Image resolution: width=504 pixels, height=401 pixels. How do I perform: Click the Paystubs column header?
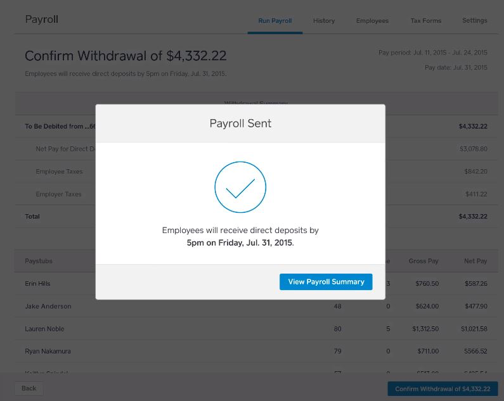click(39, 261)
